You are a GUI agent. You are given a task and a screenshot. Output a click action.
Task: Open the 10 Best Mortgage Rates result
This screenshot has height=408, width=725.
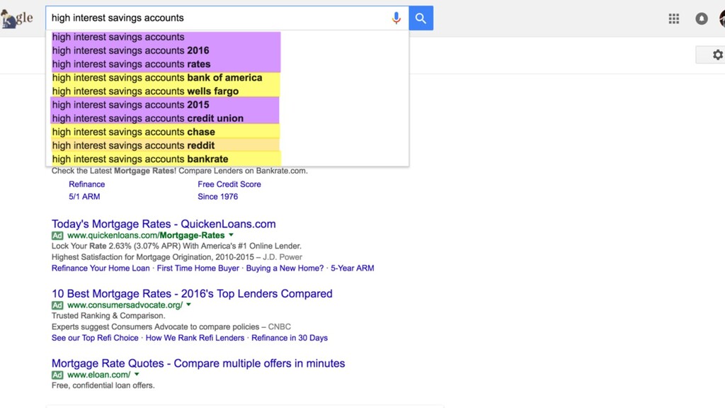[192, 294]
